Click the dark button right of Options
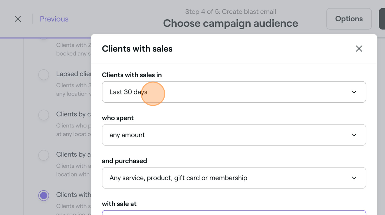385x215 pixels. point(382,19)
